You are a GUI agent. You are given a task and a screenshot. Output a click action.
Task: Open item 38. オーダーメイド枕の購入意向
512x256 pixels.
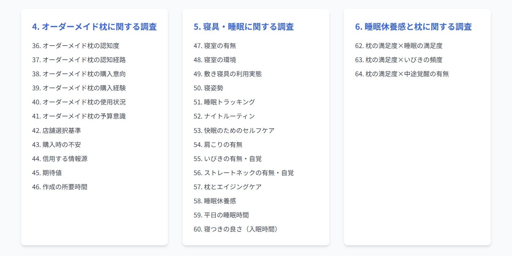coord(79,74)
